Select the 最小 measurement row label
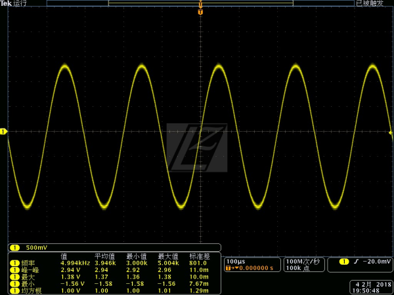 (x=28, y=284)
